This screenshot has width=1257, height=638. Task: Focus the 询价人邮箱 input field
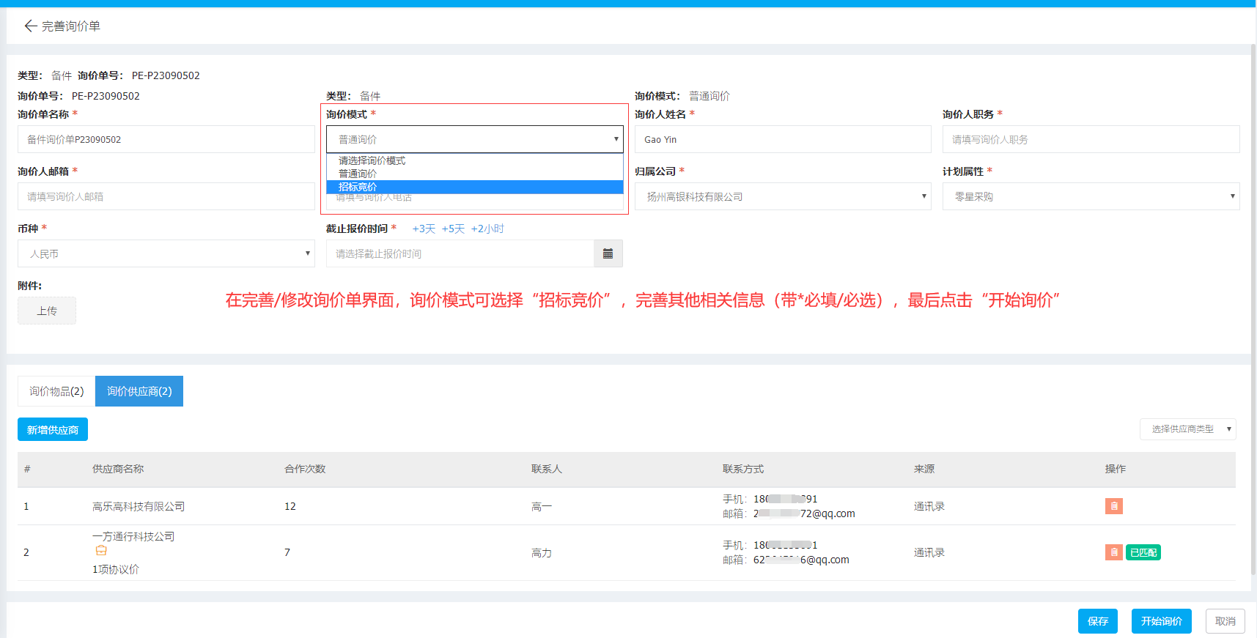pyautogui.click(x=166, y=196)
